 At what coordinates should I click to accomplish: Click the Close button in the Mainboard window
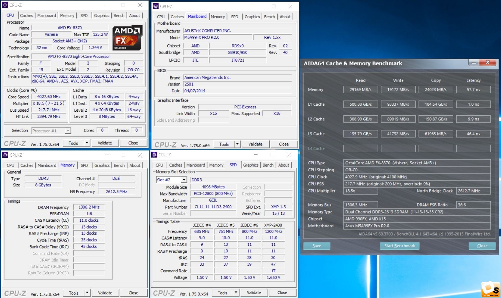tap(284, 144)
